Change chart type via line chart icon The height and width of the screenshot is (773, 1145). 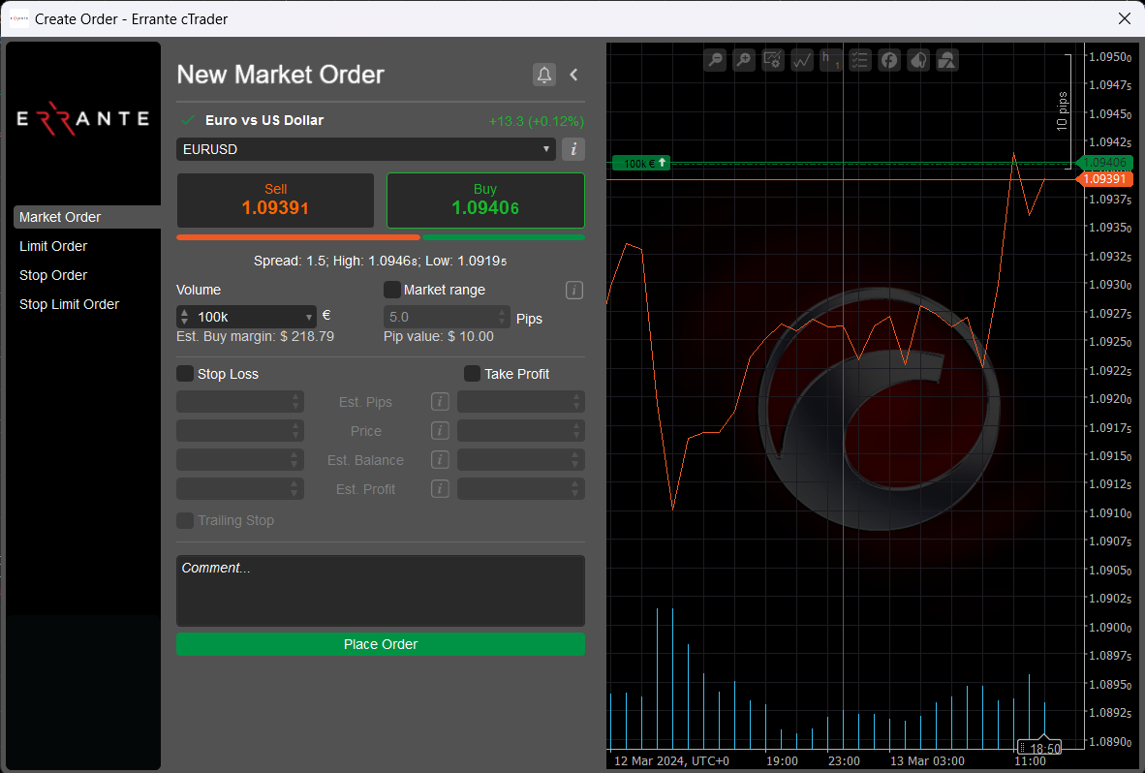[x=802, y=60]
